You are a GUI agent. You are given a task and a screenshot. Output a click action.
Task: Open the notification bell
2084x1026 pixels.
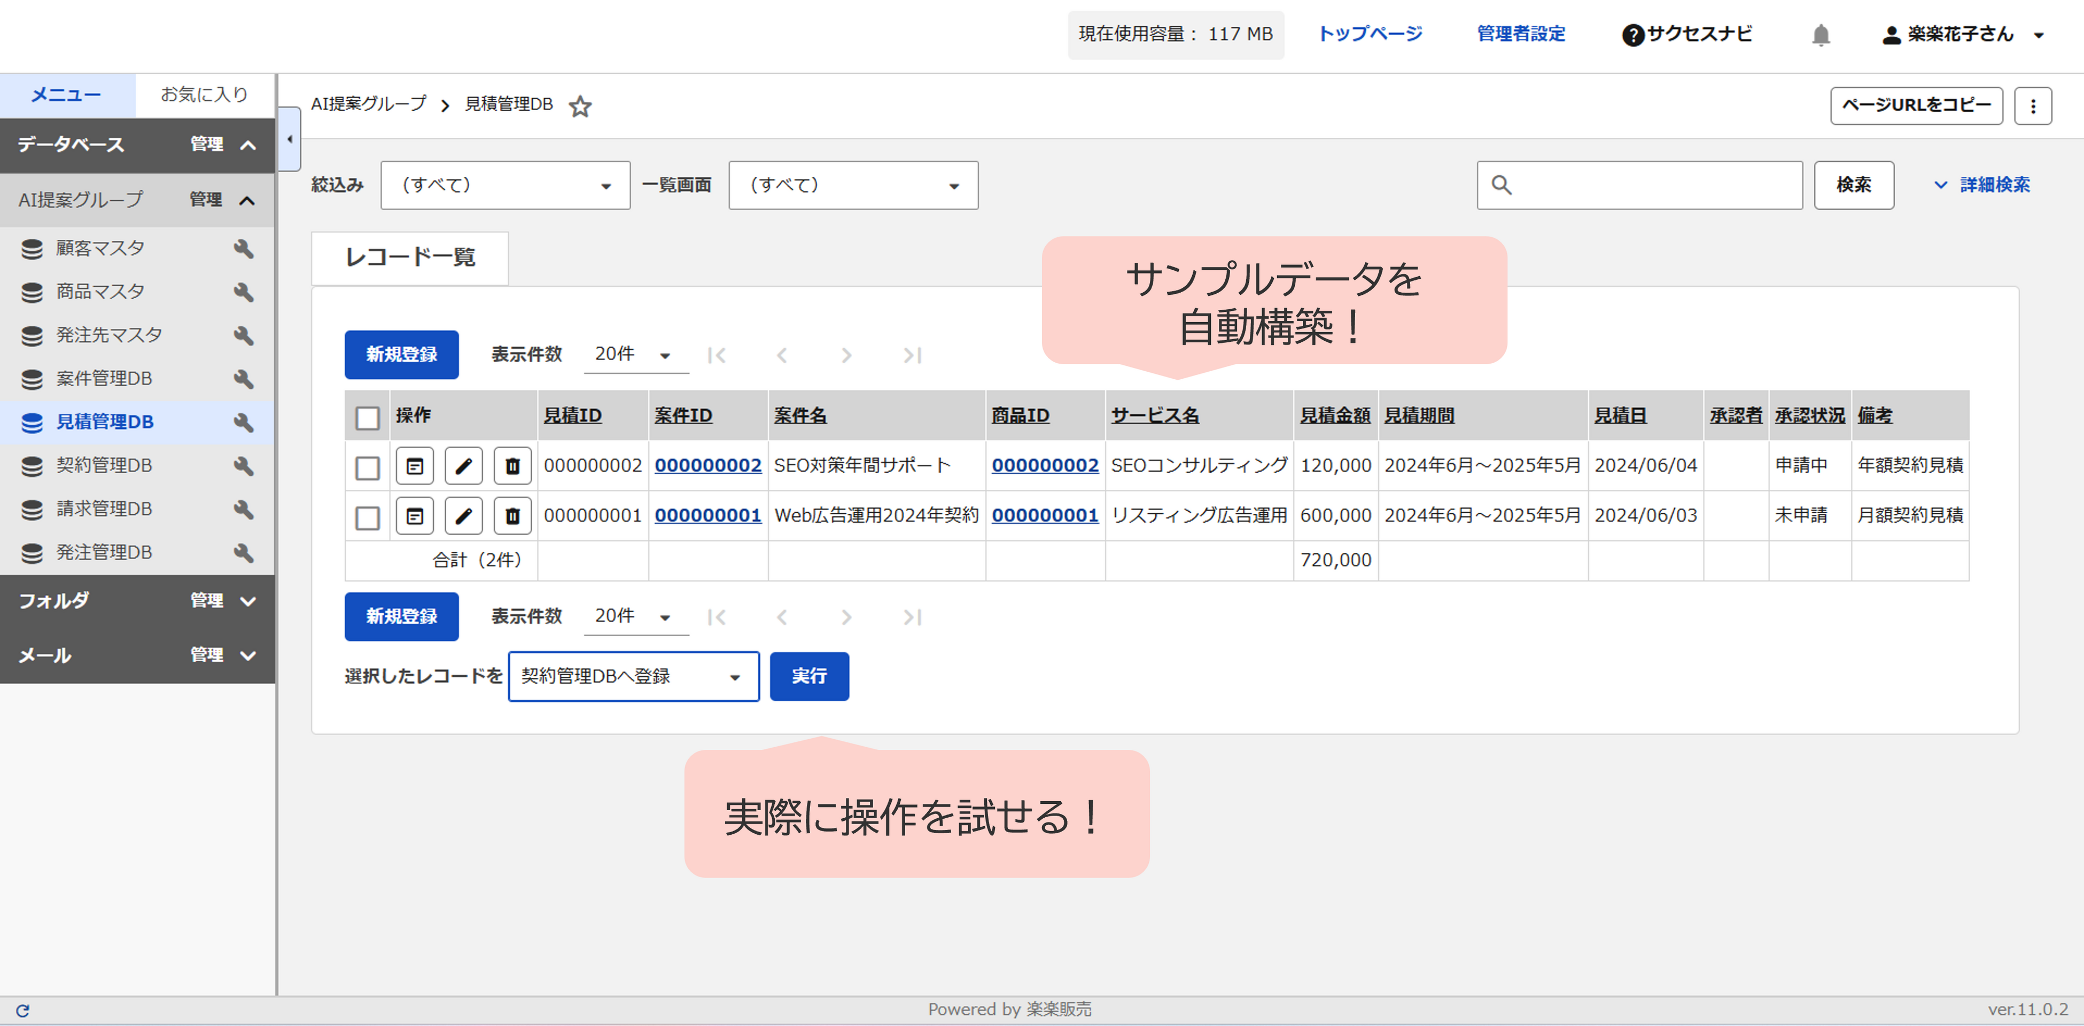click(x=1820, y=35)
